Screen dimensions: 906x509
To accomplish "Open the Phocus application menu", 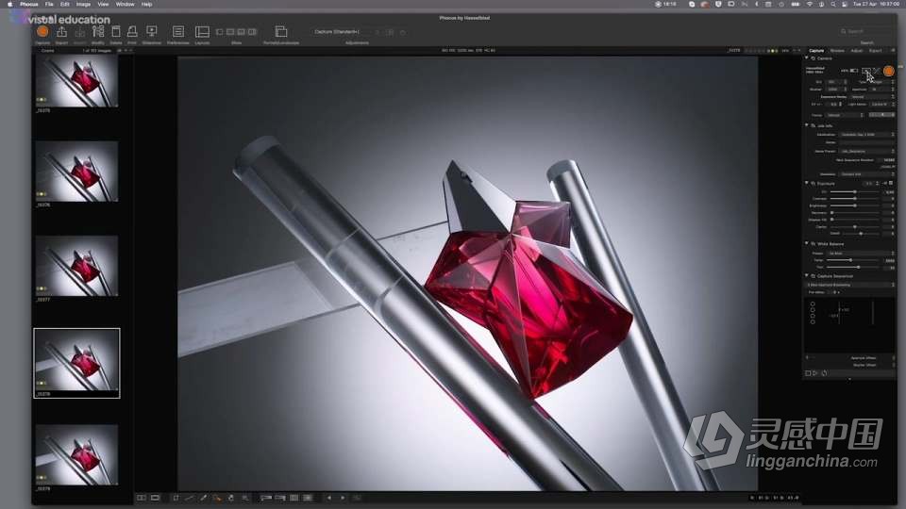I will pos(29,4).
